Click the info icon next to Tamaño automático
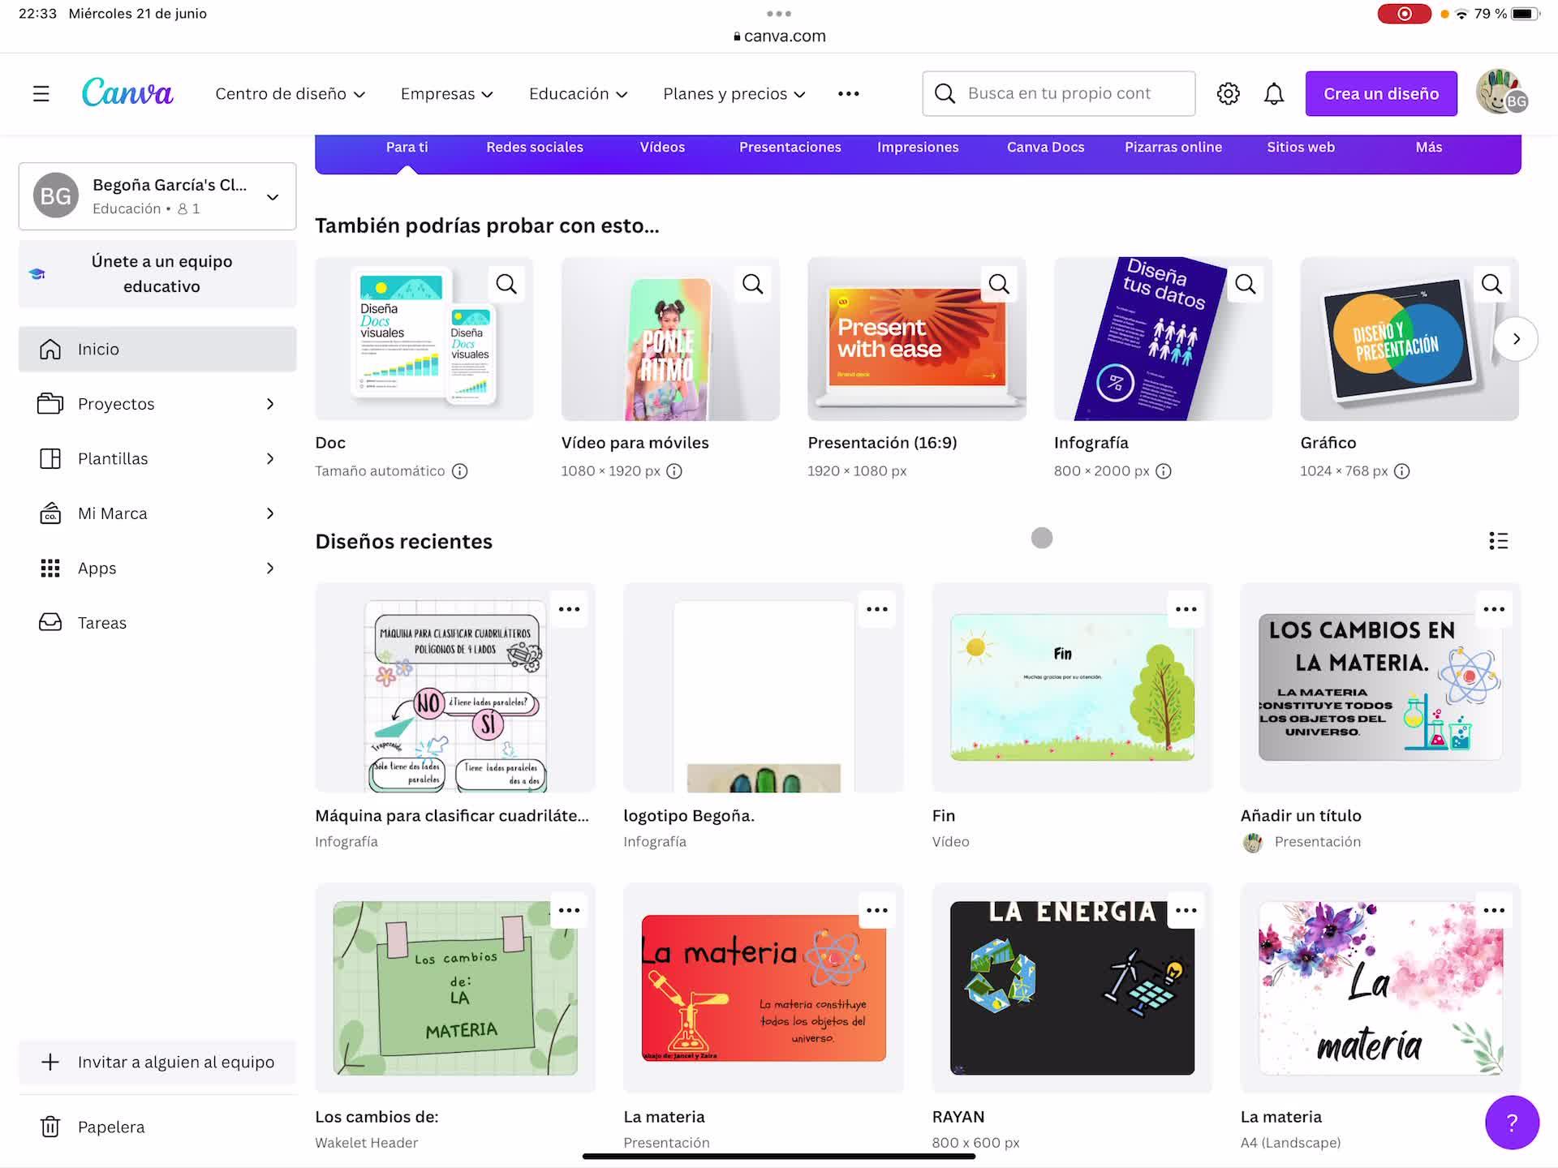1558x1168 pixels. click(460, 471)
